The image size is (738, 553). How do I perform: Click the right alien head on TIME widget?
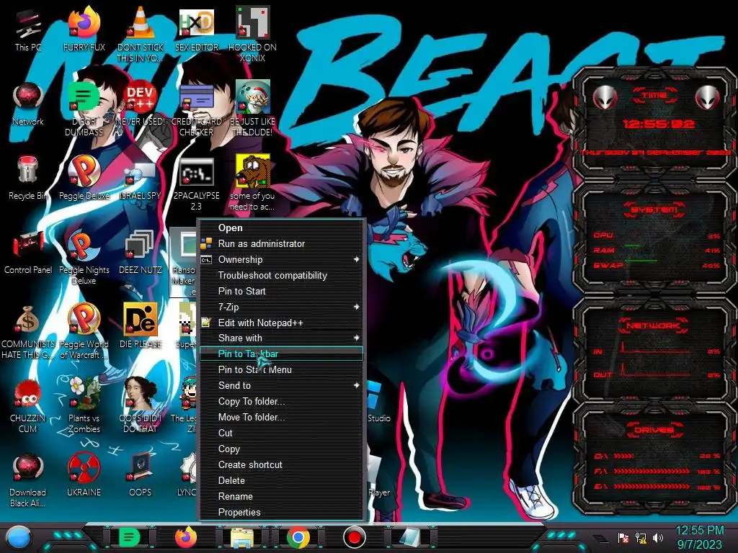point(708,97)
